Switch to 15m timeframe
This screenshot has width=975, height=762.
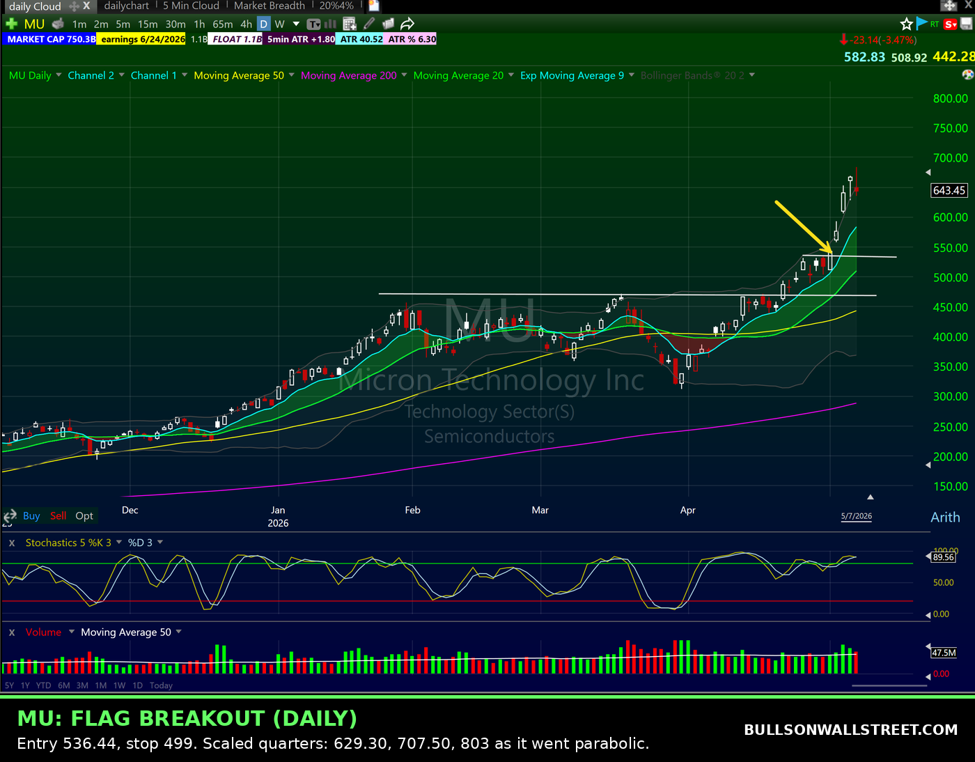click(x=148, y=24)
